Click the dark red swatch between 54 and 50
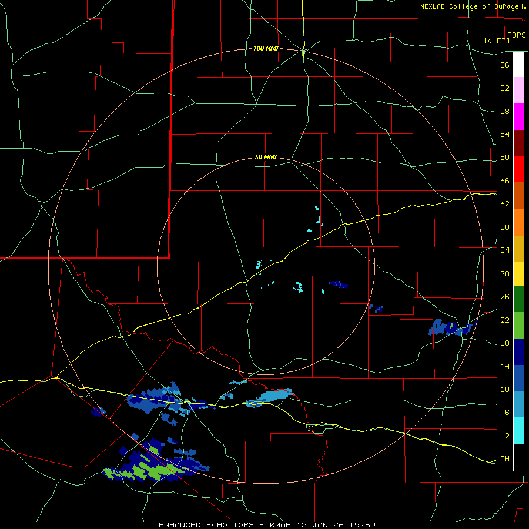Image resolution: width=529 pixels, height=529 pixels. (519, 143)
